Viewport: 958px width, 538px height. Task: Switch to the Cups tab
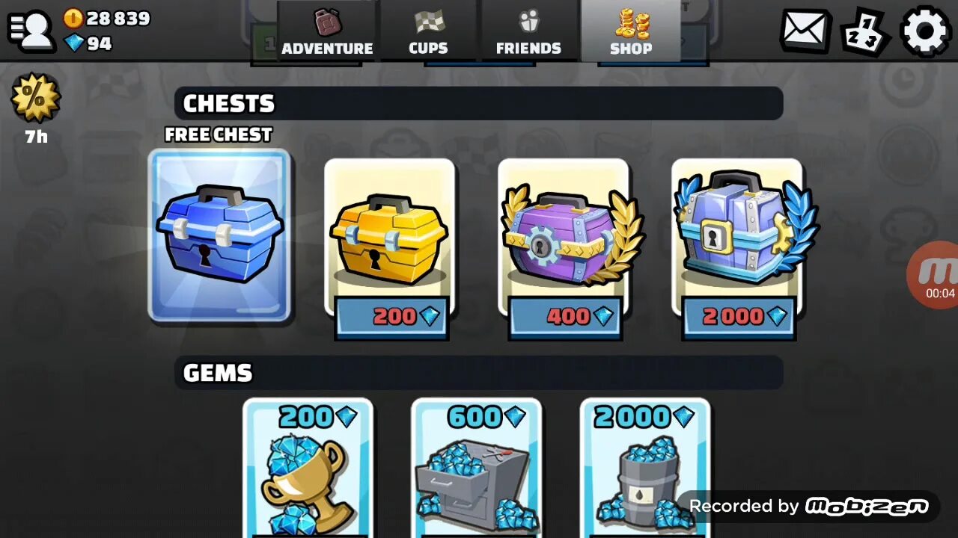pos(430,31)
